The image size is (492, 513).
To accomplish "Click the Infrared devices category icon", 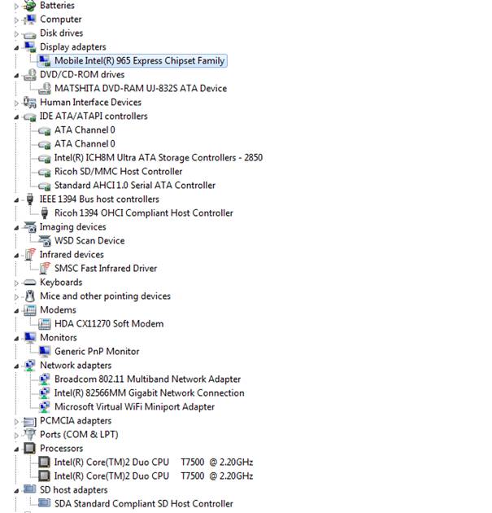I will [x=30, y=255].
